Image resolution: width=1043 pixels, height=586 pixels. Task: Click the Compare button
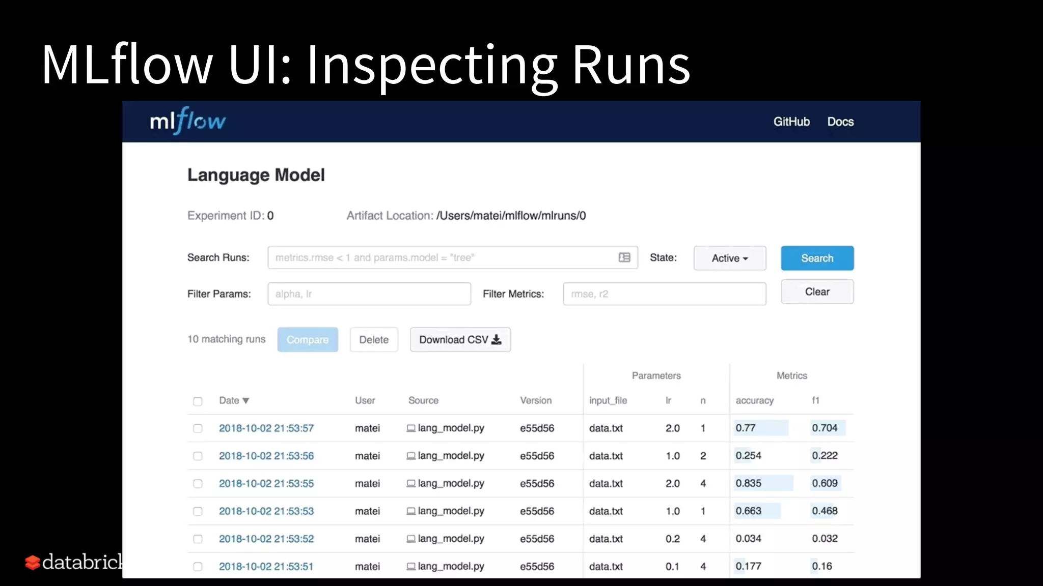click(x=308, y=340)
